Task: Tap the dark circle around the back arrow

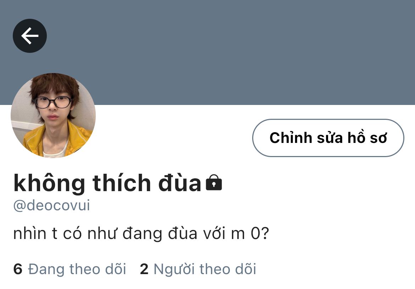Action: pos(30,36)
